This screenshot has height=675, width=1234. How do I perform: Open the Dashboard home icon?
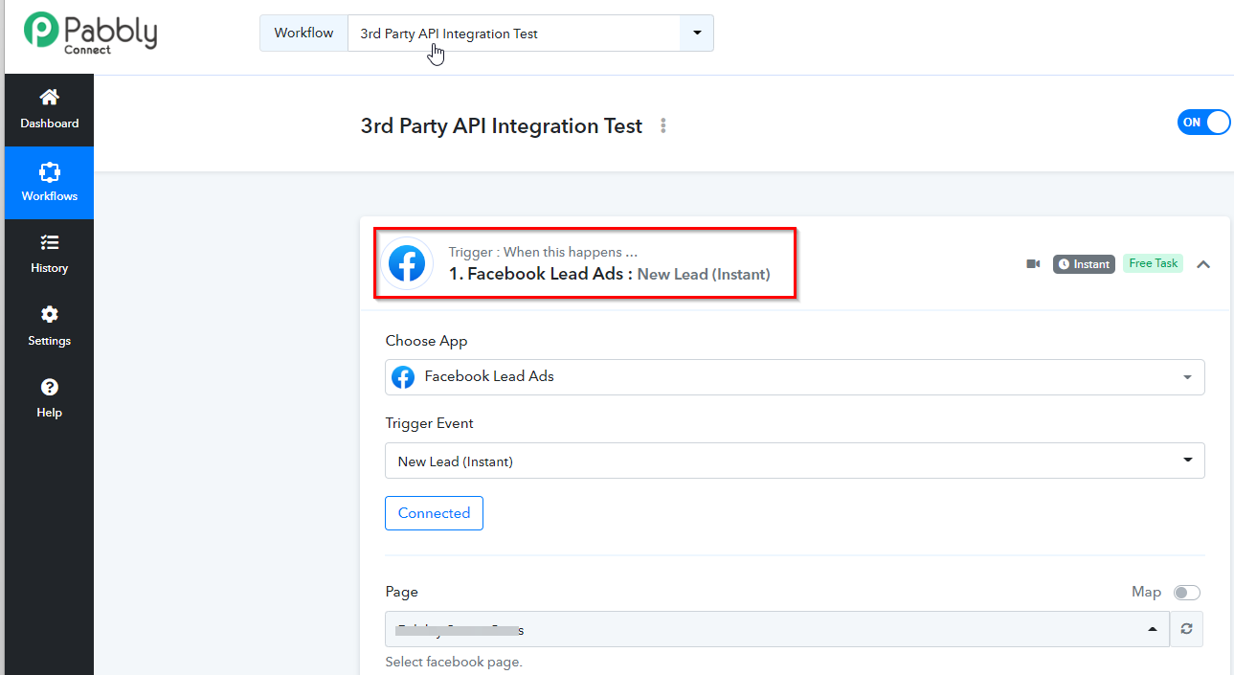(x=49, y=98)
